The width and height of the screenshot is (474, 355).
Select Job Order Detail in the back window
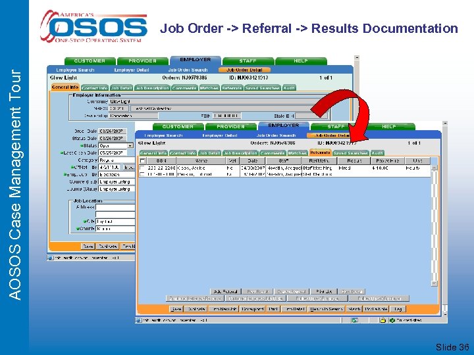tap(244, 70)
